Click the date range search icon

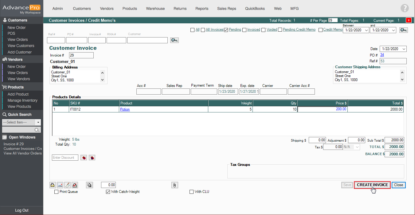coord(403,30)
